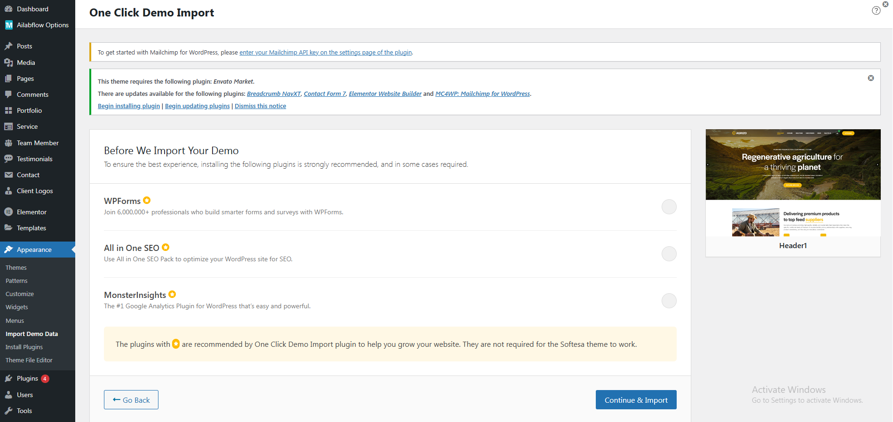Click the Portfolio grid icon
Viewport: 893px width, 422px height.
coord(8,110)
